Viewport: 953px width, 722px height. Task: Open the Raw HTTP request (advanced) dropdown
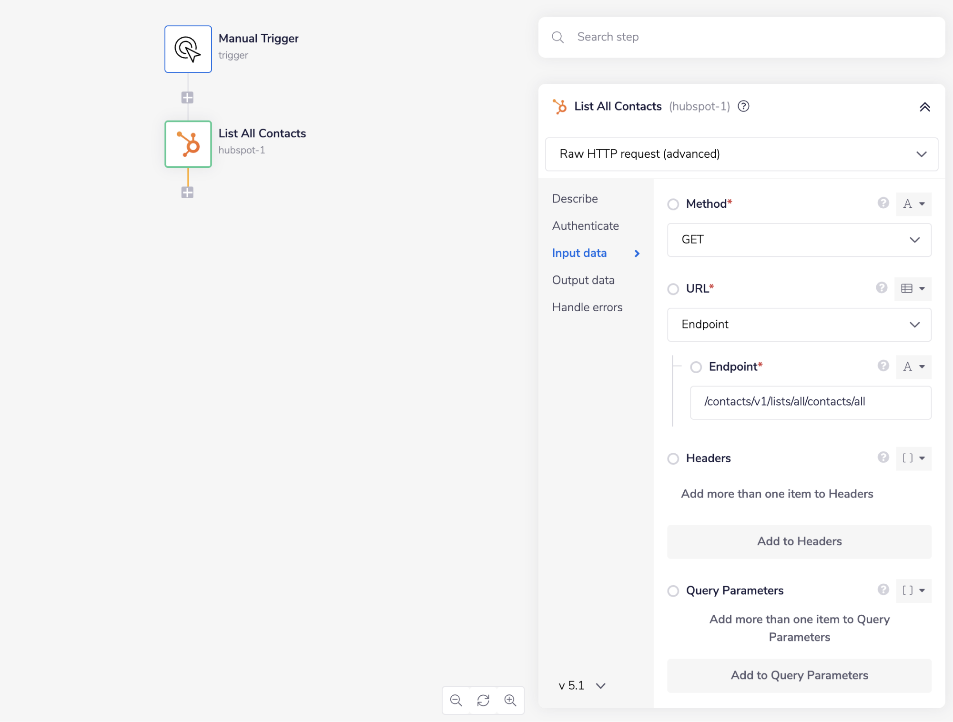741,154
